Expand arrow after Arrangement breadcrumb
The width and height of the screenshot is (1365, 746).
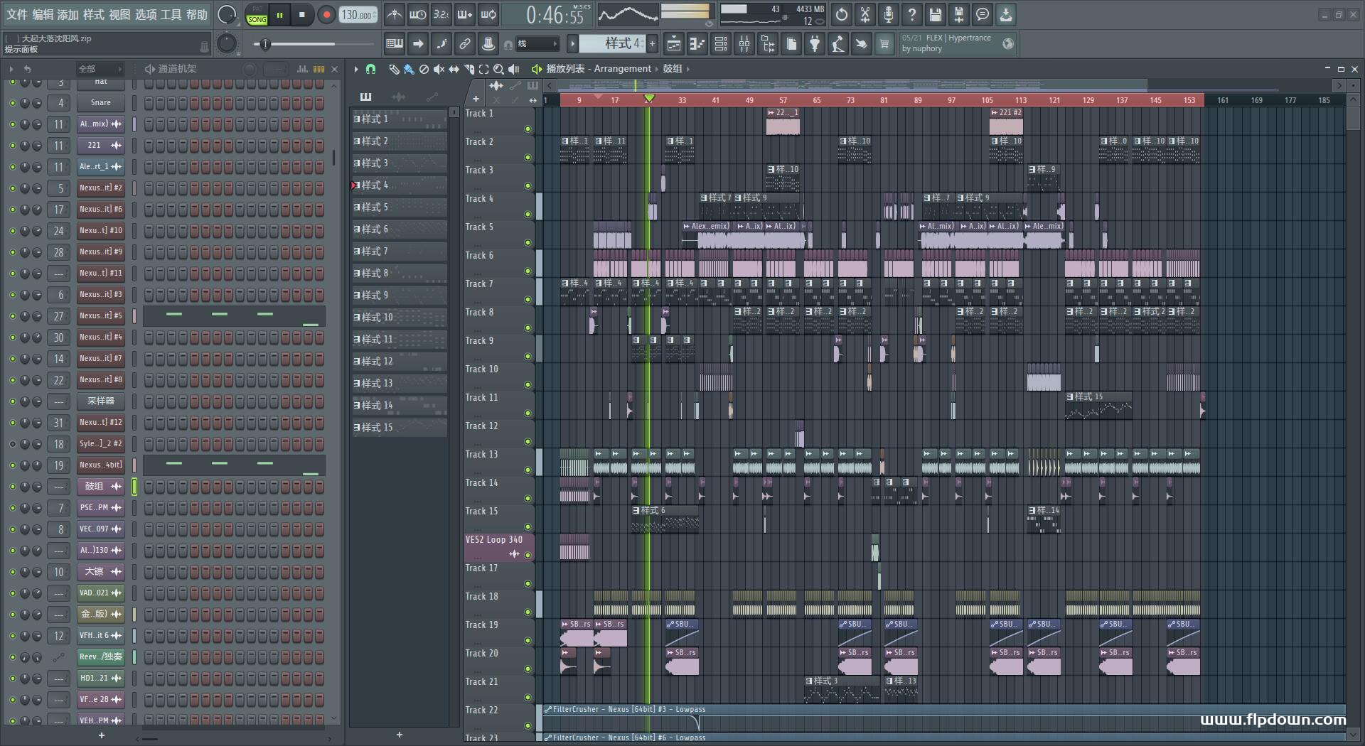click(656, 69)
